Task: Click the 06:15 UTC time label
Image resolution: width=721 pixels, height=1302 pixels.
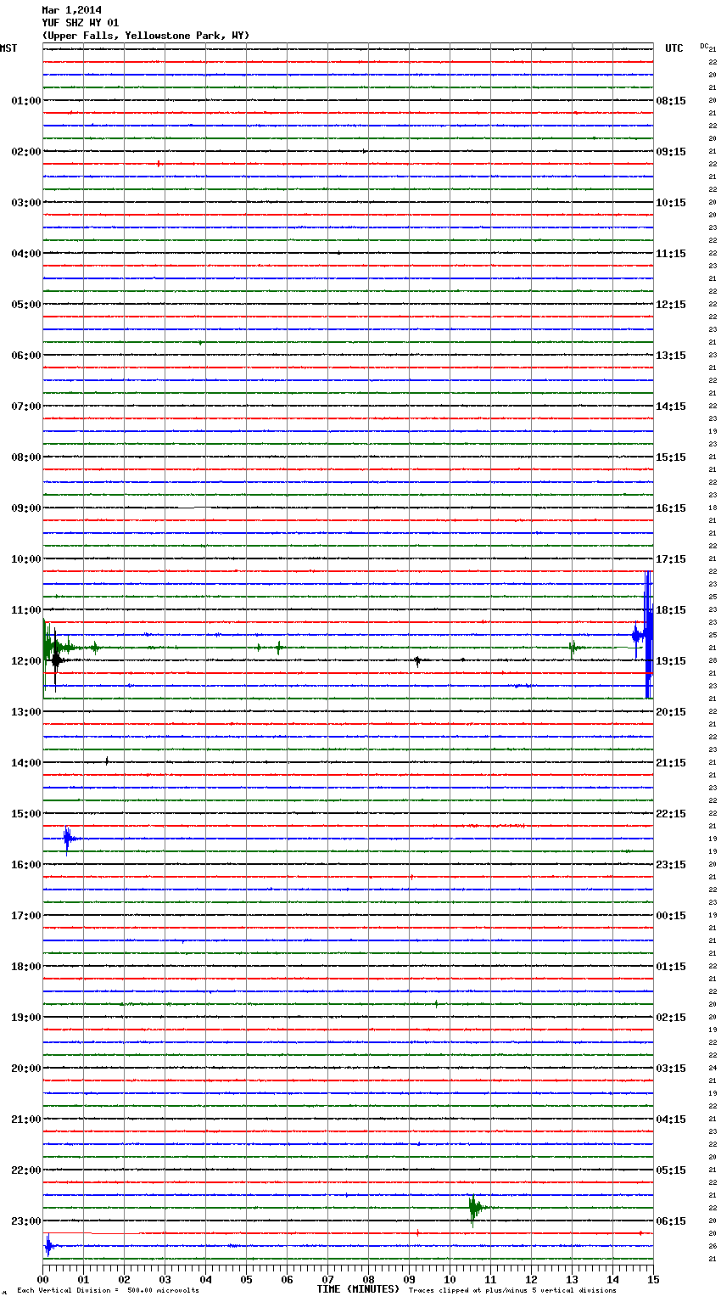Action: [x=671, y=1221]
